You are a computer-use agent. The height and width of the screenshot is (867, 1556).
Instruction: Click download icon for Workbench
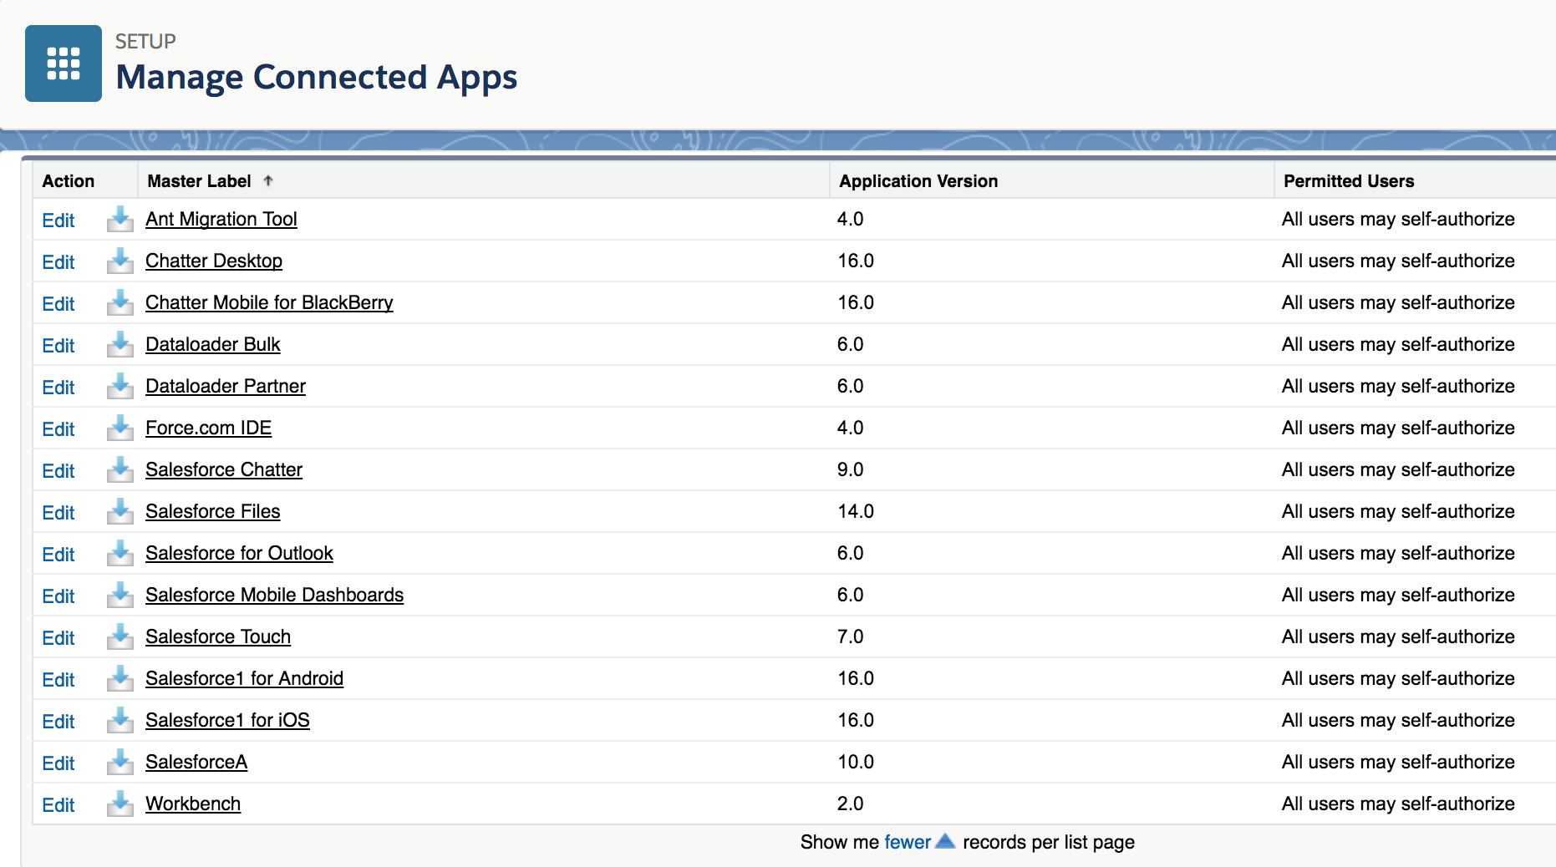[x=120, y=804]
